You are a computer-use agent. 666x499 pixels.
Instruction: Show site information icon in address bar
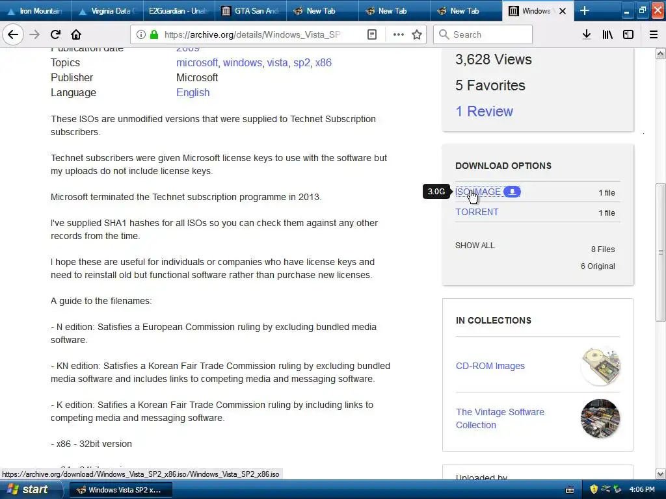point(141,34)
